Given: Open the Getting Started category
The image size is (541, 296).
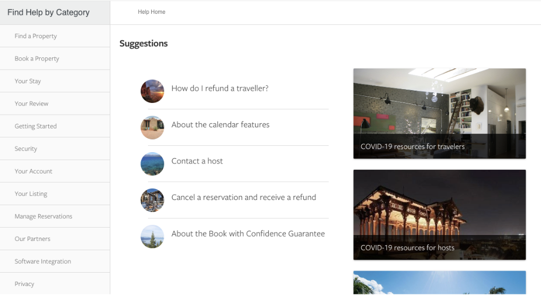Looking at the screenshot, I should [x=36, y=126].
